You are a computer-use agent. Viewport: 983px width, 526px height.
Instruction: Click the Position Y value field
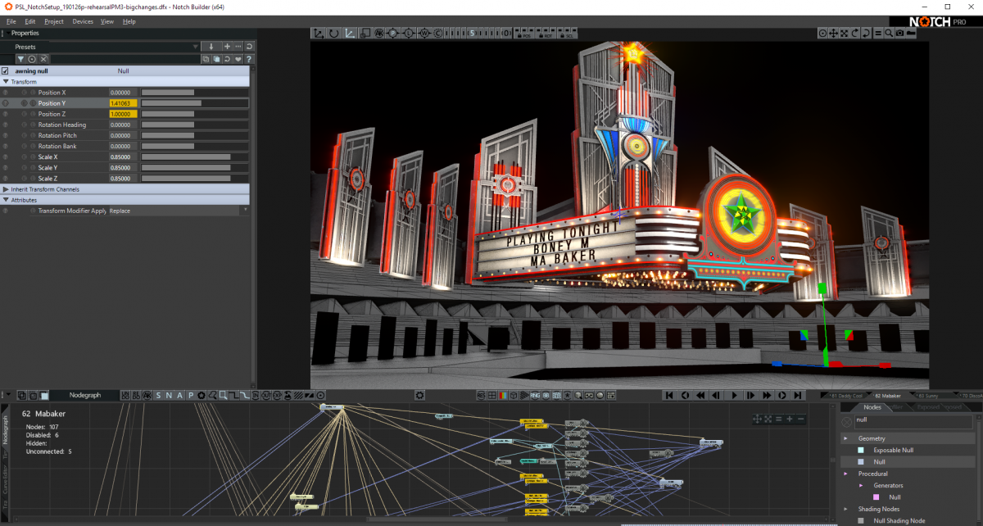pos(124,103)
